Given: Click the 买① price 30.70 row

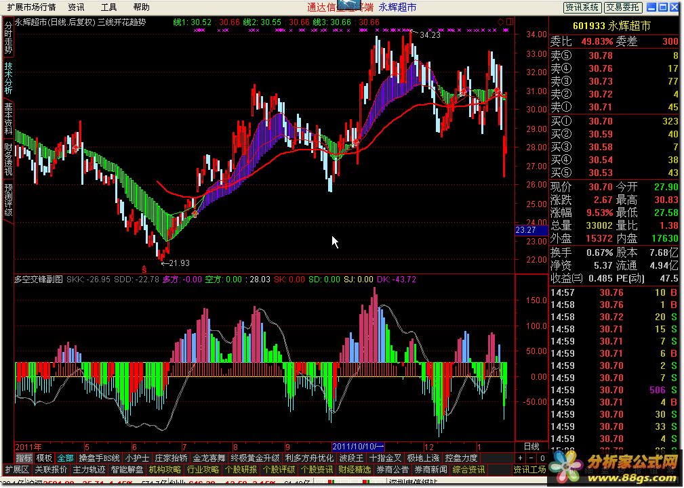Looking at the screenshot, I should 615,122.
